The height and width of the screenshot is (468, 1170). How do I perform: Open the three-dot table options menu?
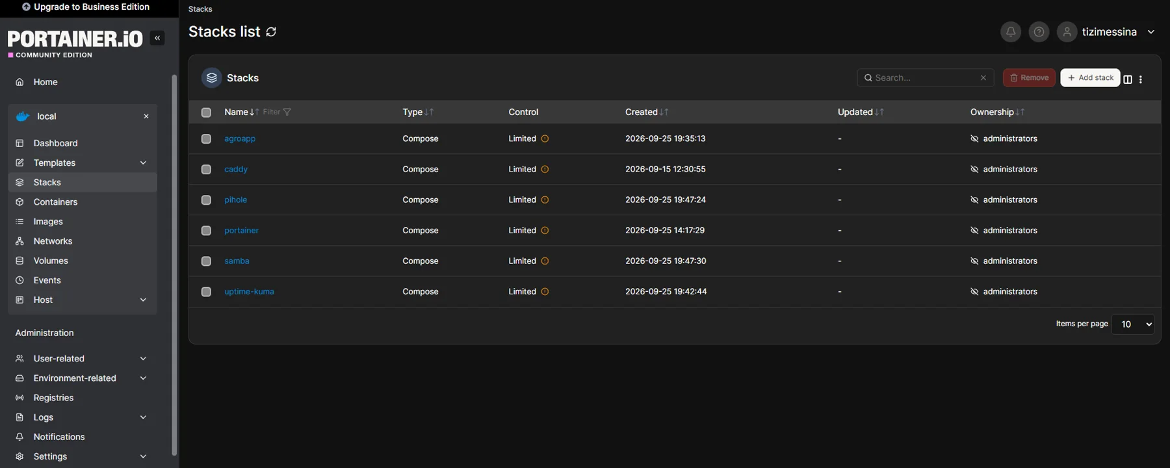[x=1141, y=79]
